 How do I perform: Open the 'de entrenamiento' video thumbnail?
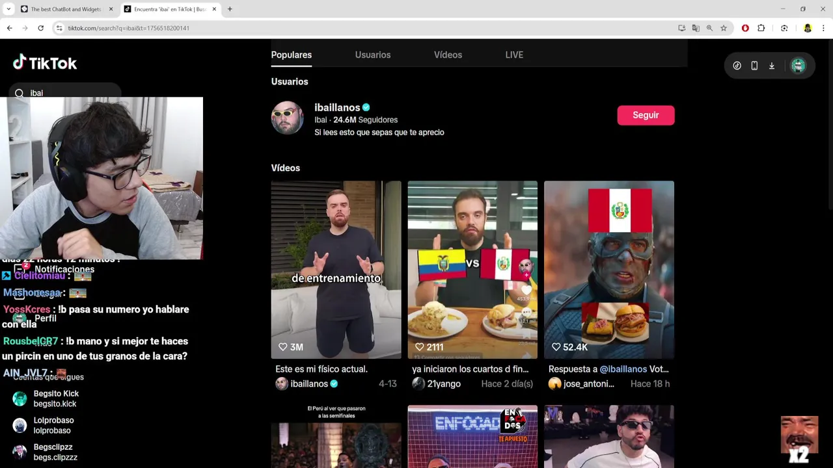pos(336,270)
